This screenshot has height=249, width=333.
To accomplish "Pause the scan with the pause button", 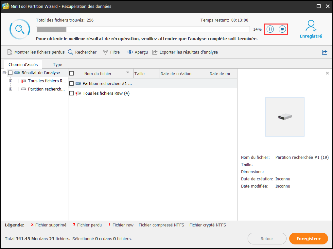I will (x=270, y=29).
